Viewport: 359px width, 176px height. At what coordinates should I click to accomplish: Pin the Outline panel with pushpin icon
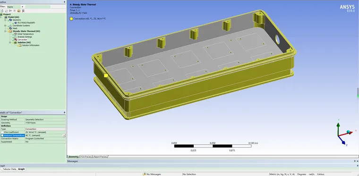pos(64,2)
